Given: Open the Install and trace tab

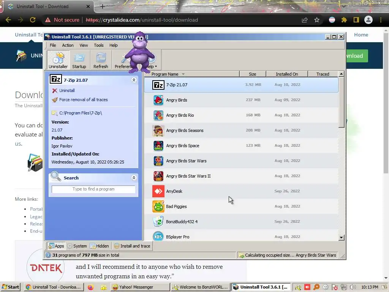Looking at the screenshot, I should (132, 246).
